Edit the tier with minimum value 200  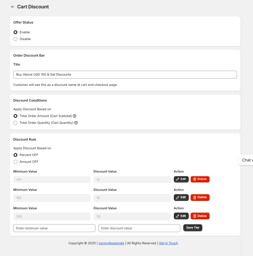click(181, 216)
